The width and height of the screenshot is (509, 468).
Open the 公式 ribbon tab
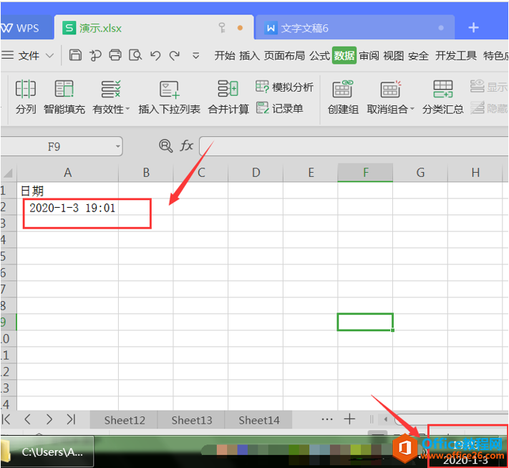320,56
